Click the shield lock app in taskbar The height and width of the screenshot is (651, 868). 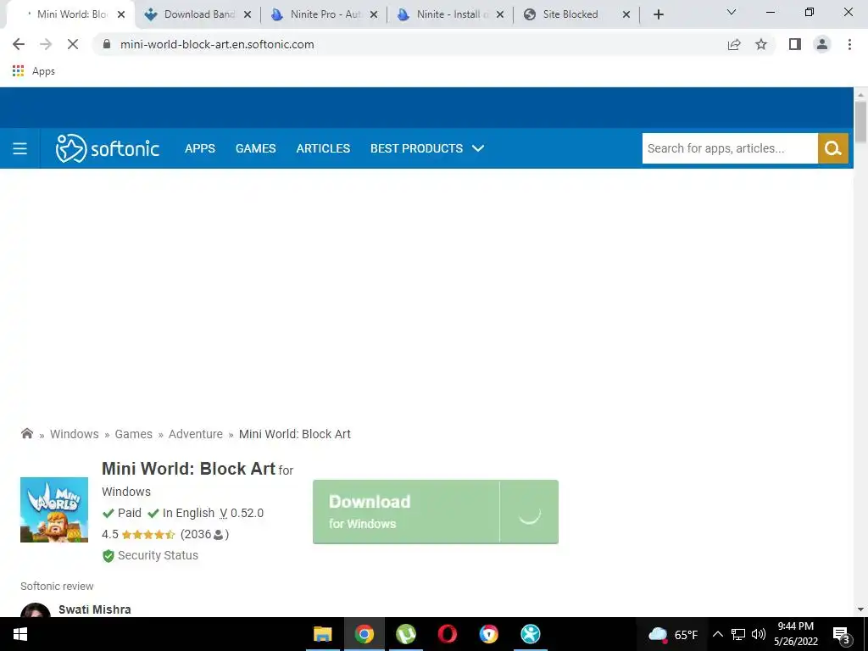[489, 634]
